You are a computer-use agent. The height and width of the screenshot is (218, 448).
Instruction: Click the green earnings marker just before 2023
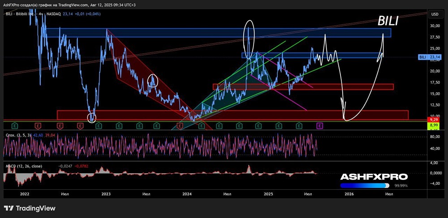tap(99, 125)
